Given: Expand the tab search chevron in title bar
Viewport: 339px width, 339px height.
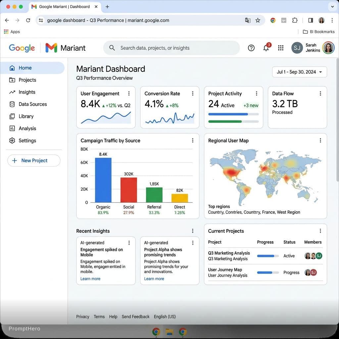Looking at the screenshot, I should (x=332, y=7).
